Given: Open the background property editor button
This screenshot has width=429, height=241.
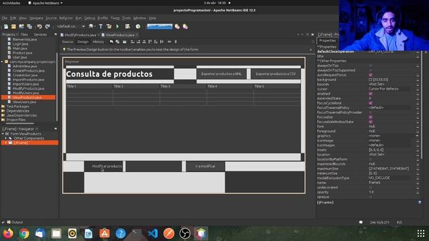Looking at the screenshot, I should tap(418, 80).
